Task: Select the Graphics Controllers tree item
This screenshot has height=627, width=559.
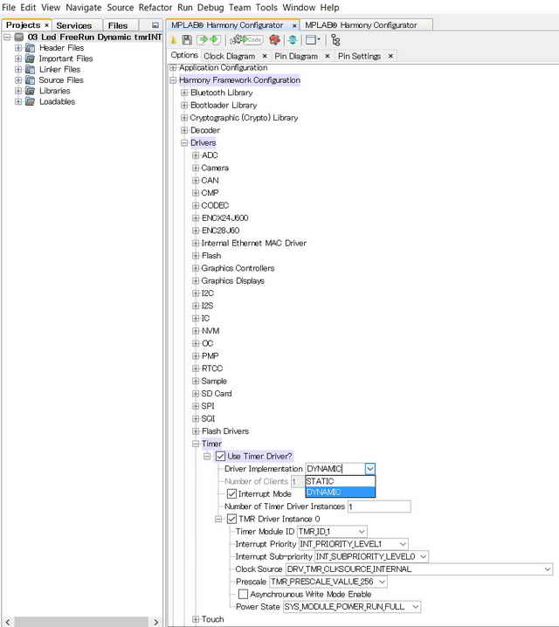Action: 238,268
